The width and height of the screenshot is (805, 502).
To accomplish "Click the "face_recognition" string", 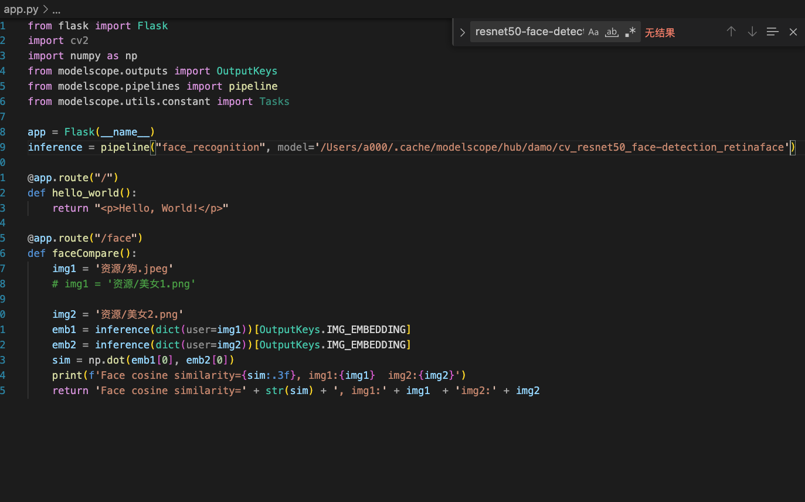I will (210, 147).
